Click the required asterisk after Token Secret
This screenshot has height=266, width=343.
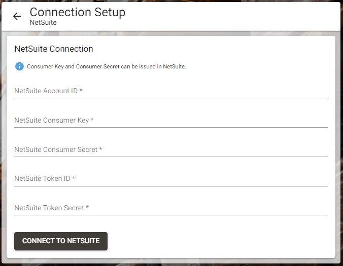point(87,207)
